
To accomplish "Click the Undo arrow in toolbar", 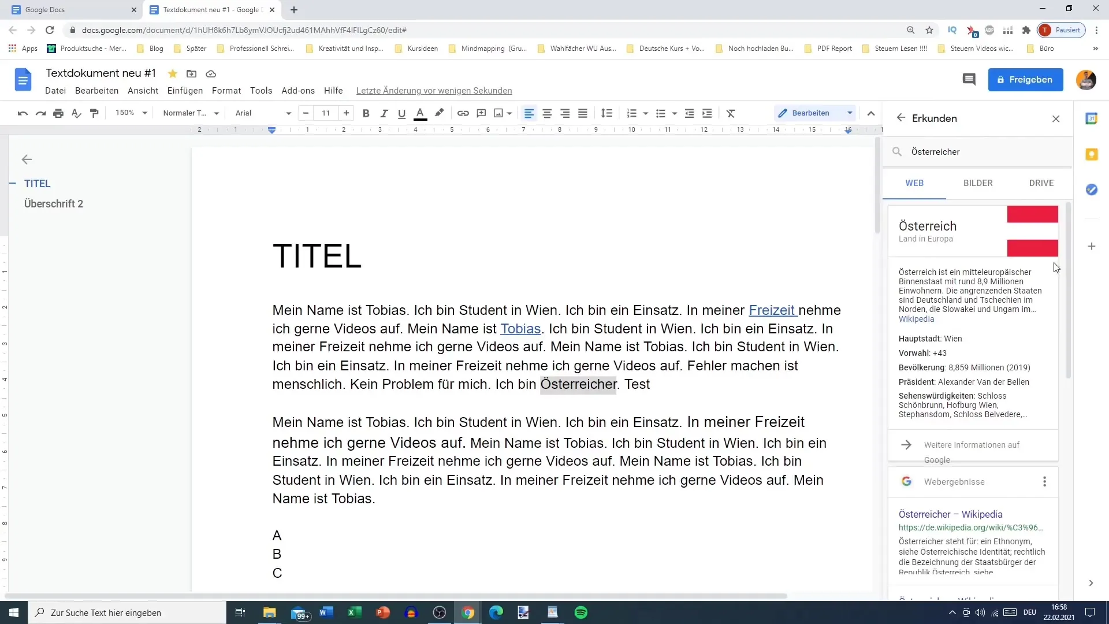I will [23, 113].
